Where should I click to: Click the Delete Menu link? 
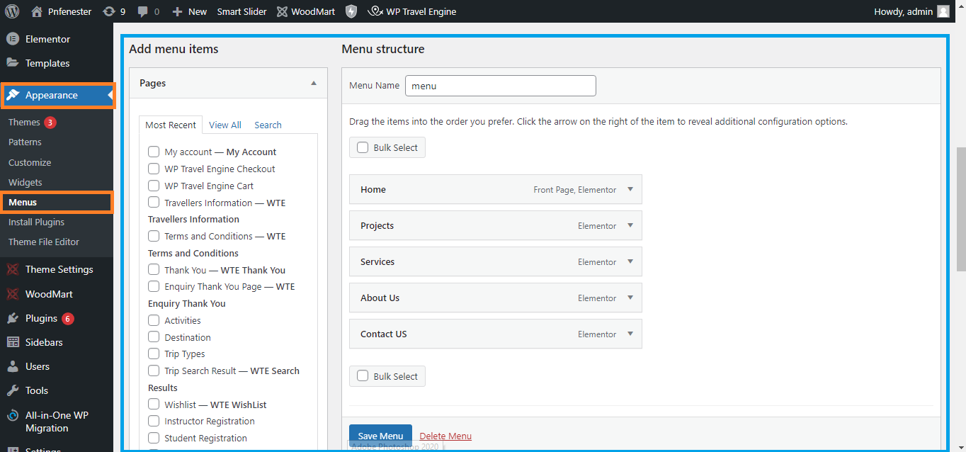tap(445, 436)
